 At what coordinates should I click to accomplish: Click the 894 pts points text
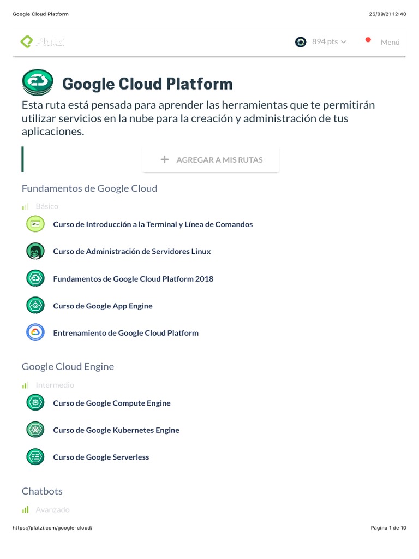click(x=325, y=41)
